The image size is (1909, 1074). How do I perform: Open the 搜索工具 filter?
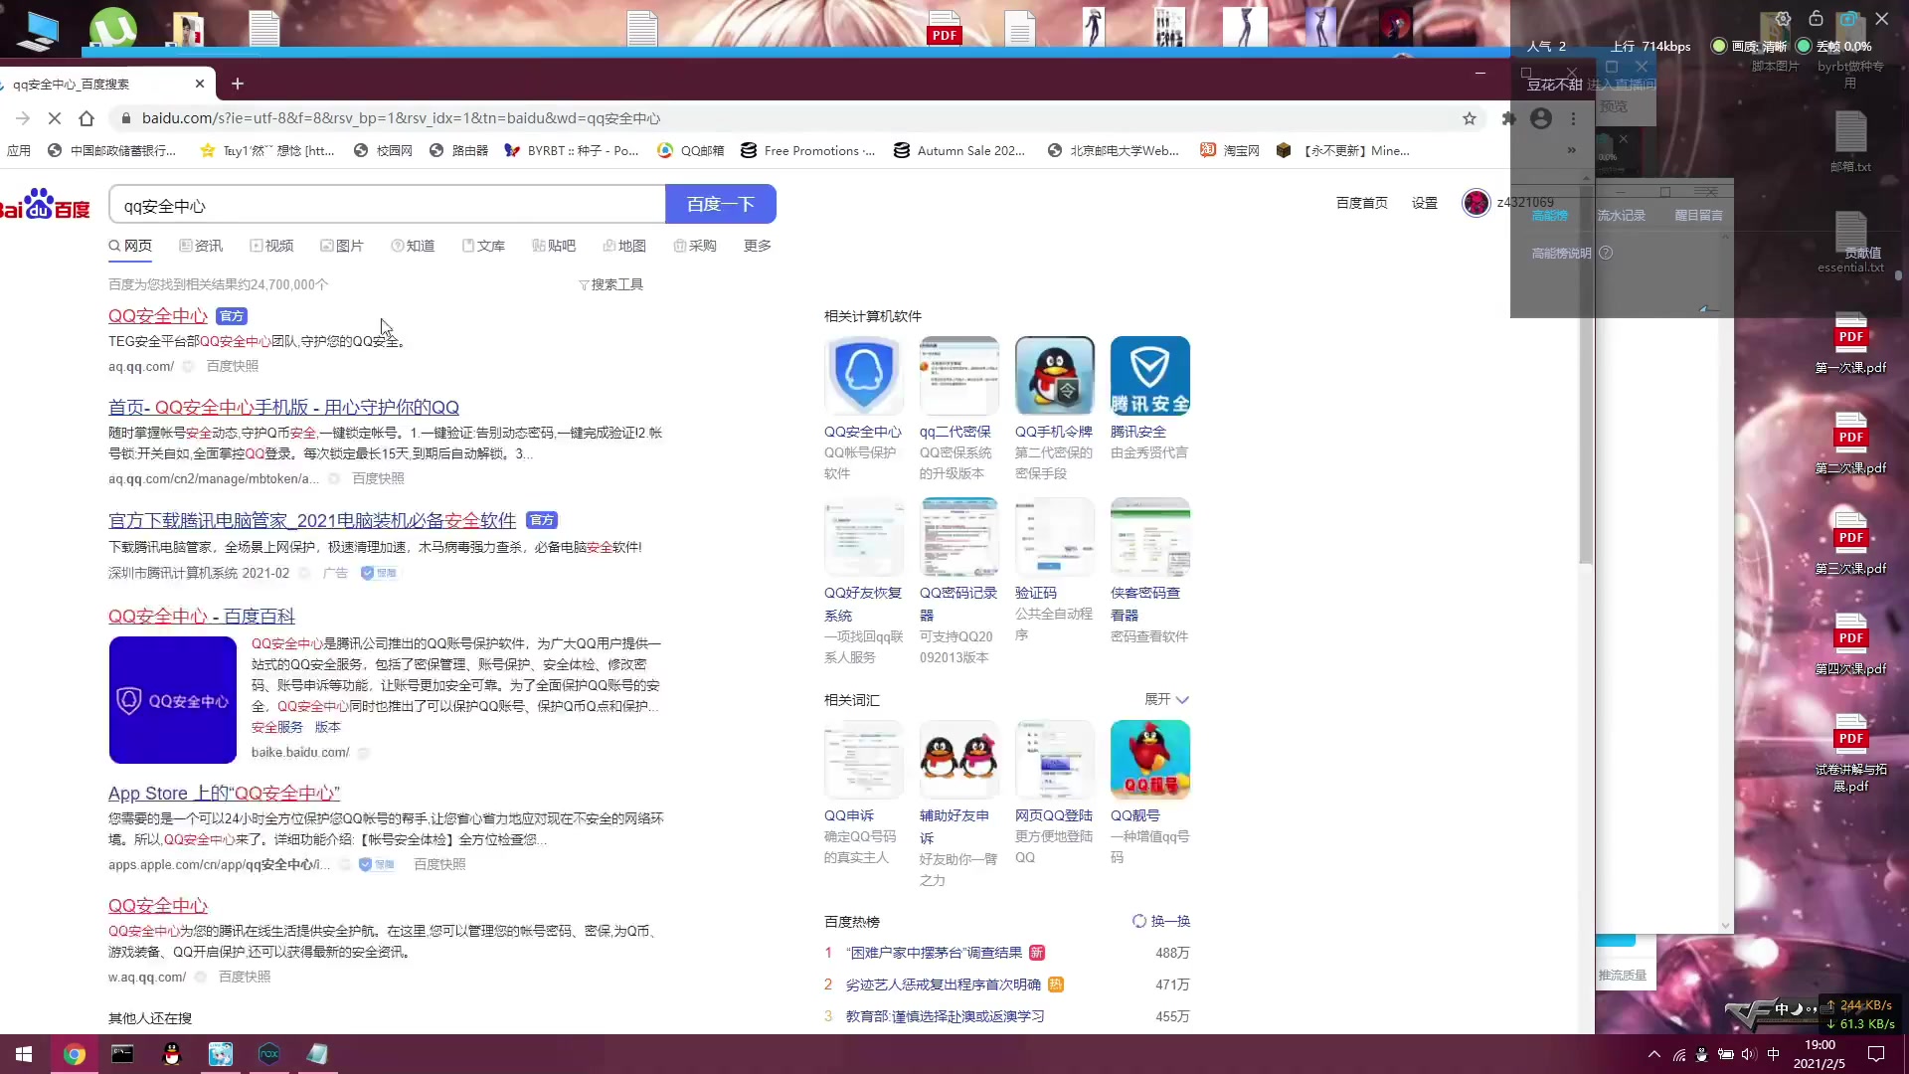coord(611,284)
